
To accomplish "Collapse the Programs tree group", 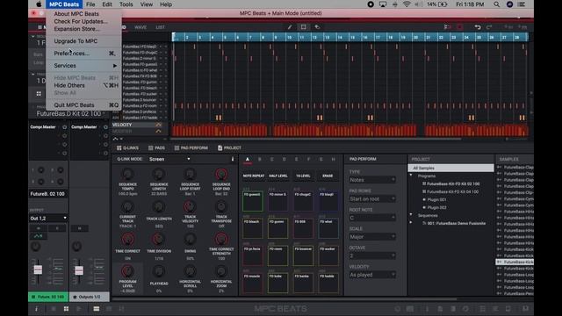I will click(x=411, y=176).
